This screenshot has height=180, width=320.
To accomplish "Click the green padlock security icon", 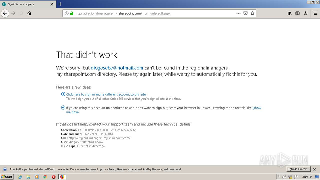I will click(x=72, y=13).
